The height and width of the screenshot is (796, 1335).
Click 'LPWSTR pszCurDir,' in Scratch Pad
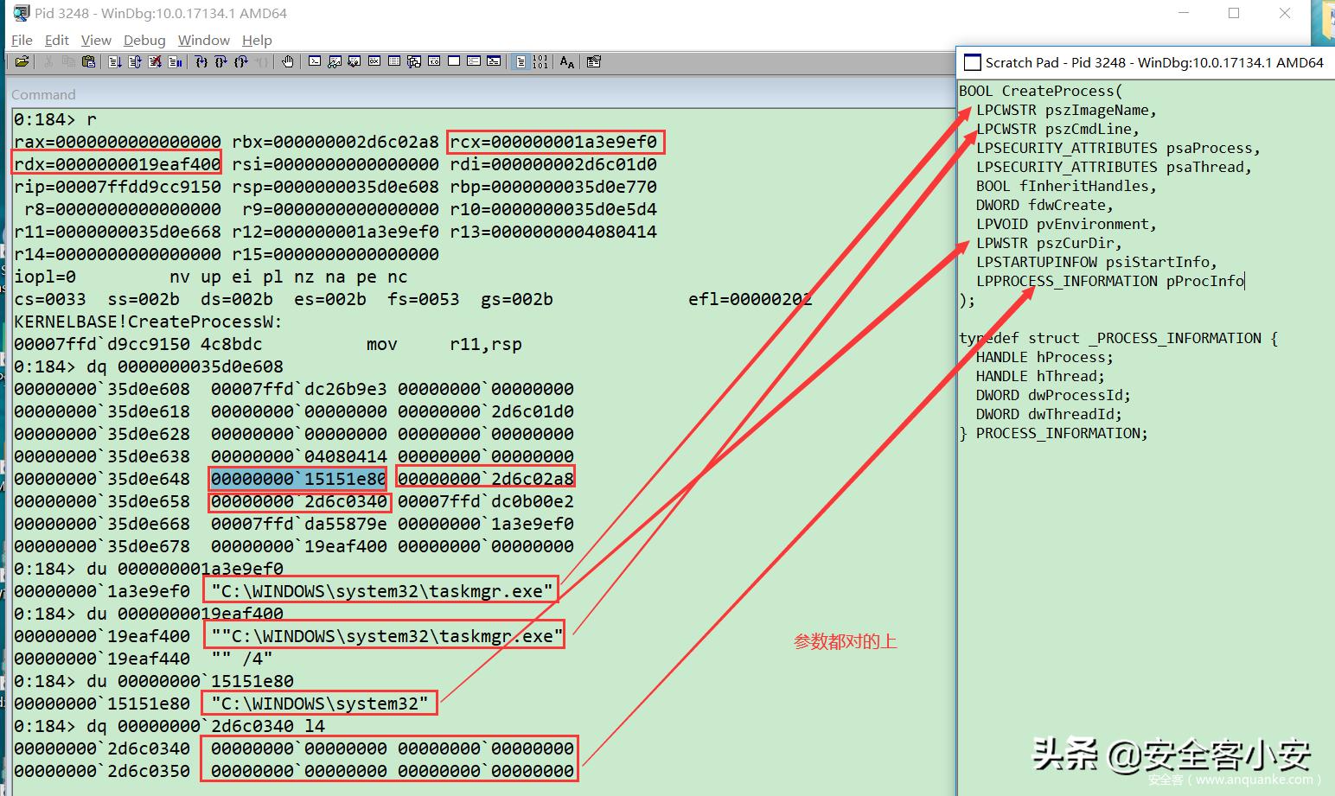tap(1049, 243)
